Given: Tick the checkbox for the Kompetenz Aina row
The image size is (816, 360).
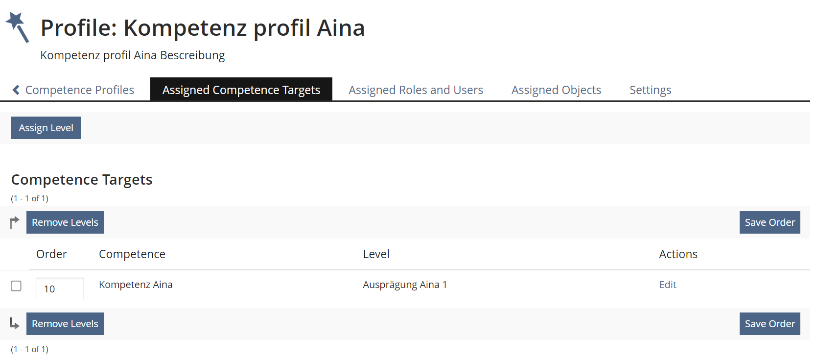Looking at the screenshot, I should click(x=16, y=286).
